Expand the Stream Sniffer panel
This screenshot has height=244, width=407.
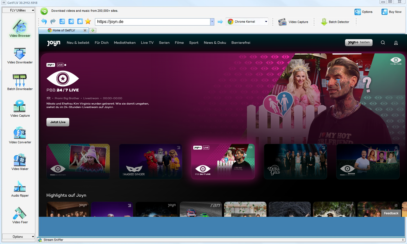(x=403, y=240)
